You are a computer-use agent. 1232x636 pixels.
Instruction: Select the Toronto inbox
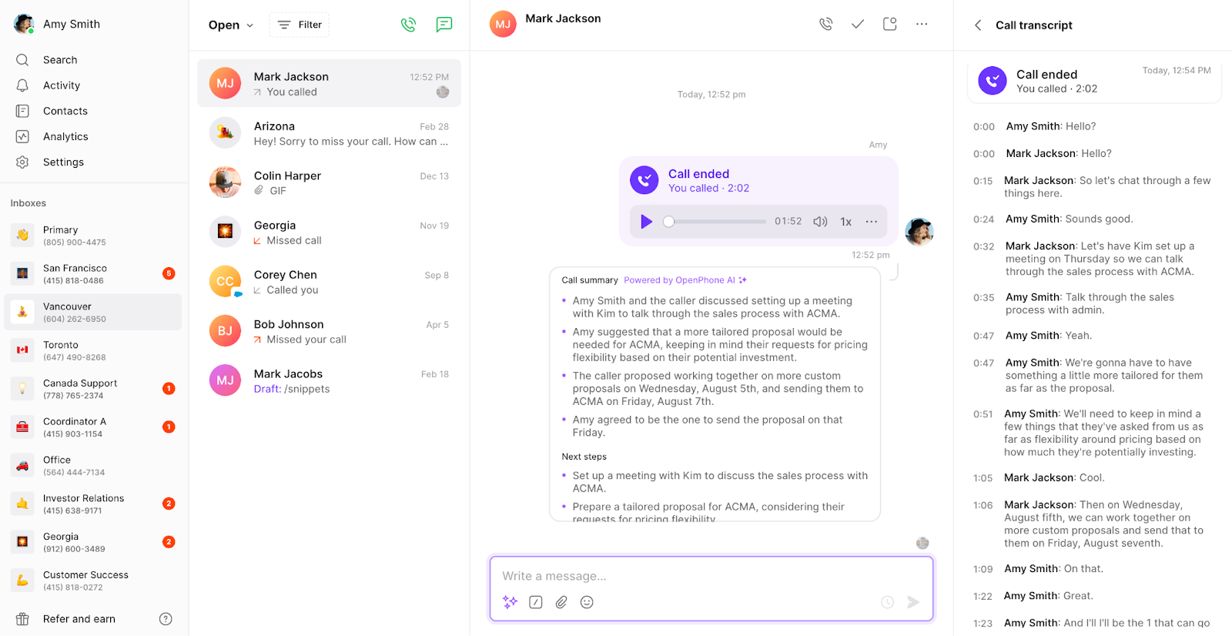coord(92,350)
